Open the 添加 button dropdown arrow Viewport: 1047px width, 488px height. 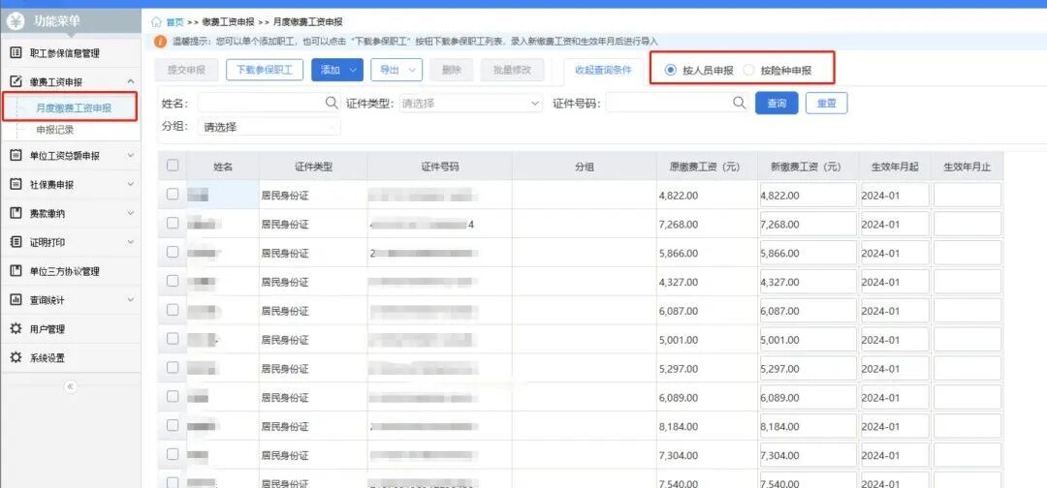click(x=354, y=70)
